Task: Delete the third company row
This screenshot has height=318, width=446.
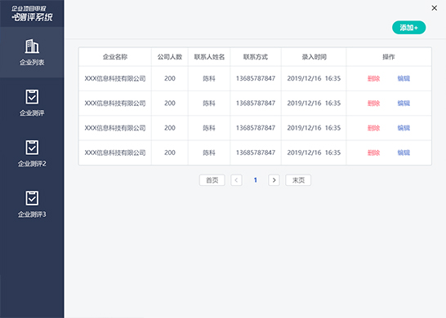Action: pos(374,128)
